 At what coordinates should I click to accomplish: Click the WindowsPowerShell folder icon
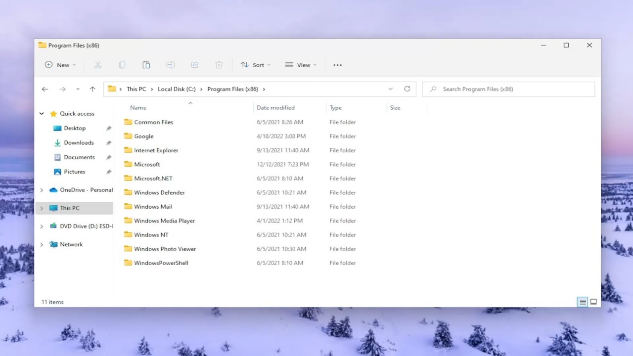(128, 263)
